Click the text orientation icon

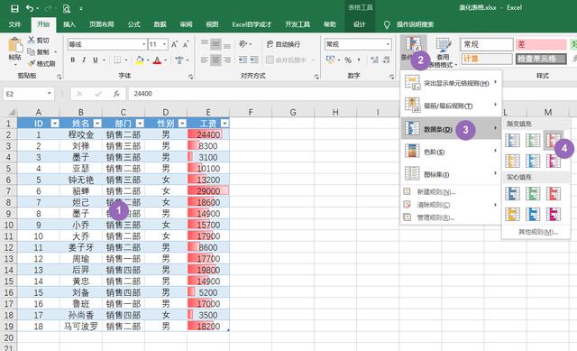coord(243,44)
